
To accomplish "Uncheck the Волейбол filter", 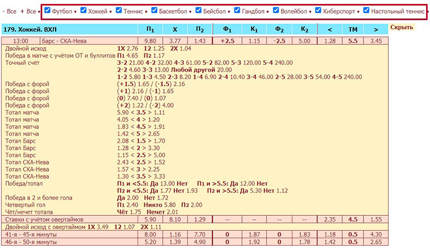I will tap(276, 10).
